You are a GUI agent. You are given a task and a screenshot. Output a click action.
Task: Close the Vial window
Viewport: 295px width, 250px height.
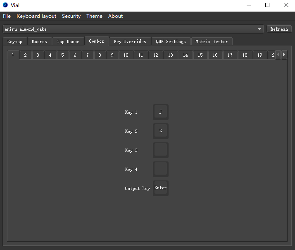pos(286,5)
